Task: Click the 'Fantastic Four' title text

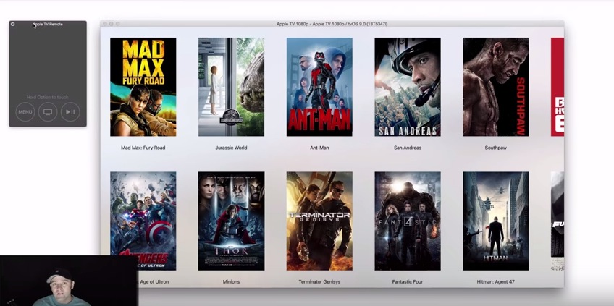Action: 407,281
